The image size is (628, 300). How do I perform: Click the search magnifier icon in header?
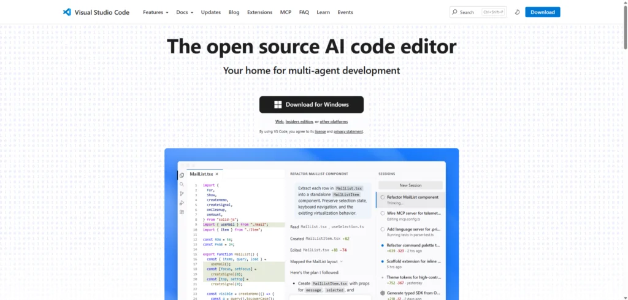coord(454,12)
